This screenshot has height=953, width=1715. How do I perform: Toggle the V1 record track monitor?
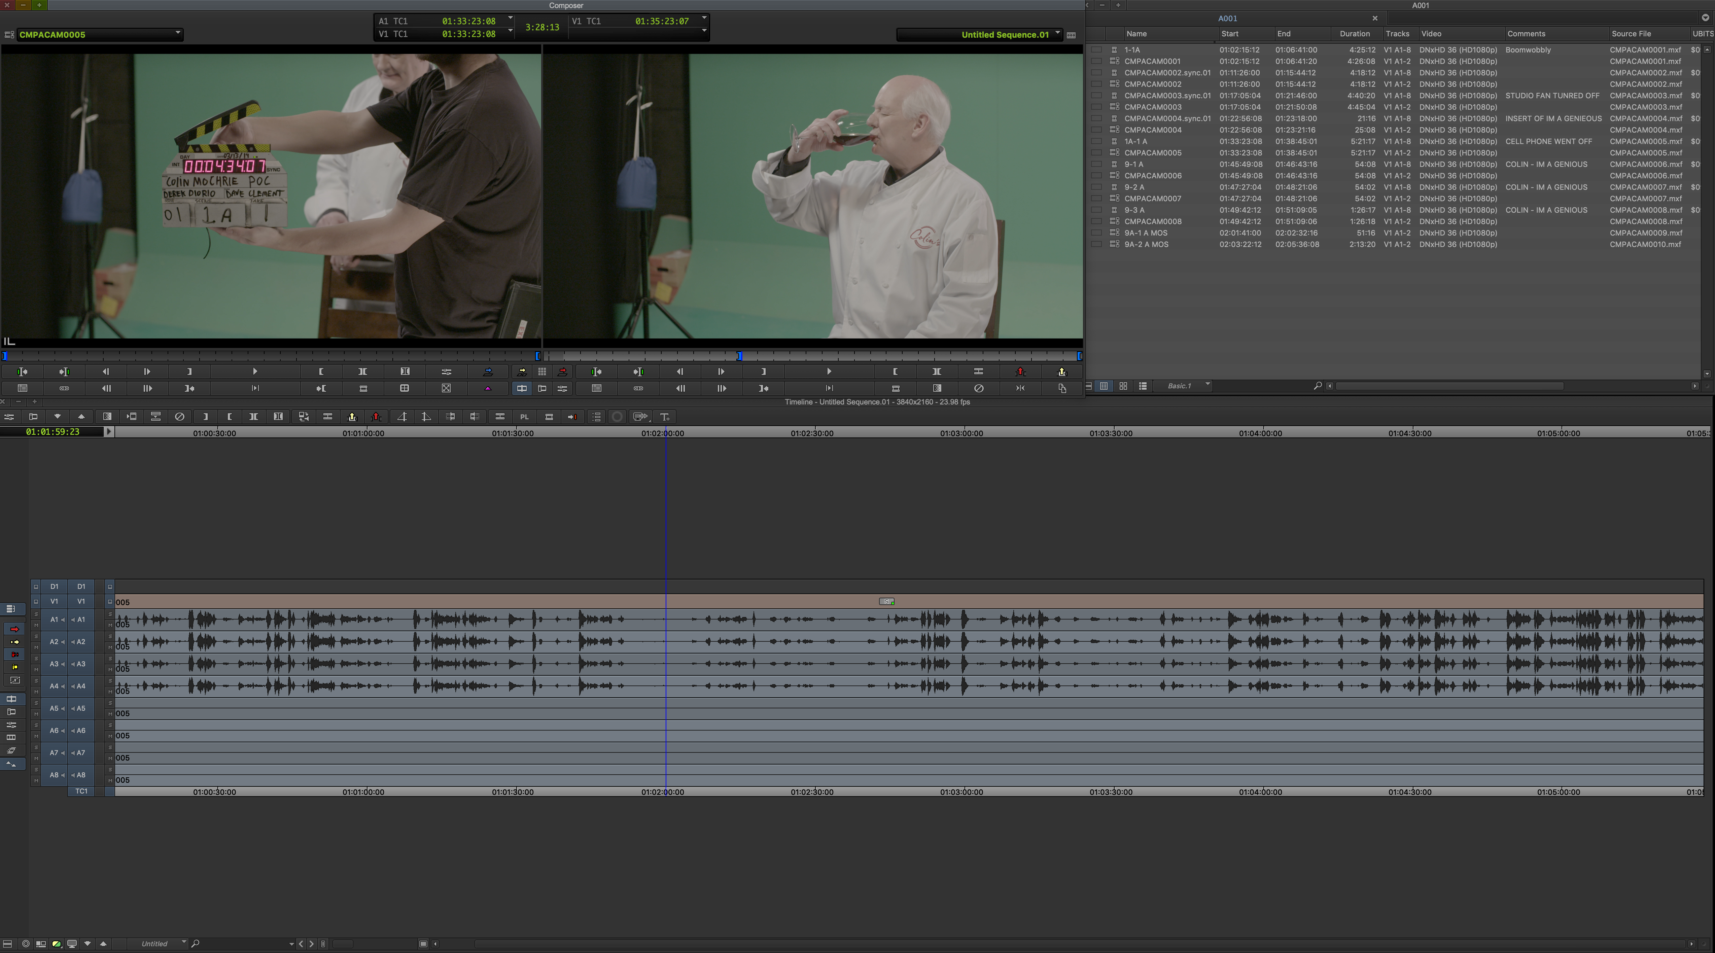tap(110, 602)
